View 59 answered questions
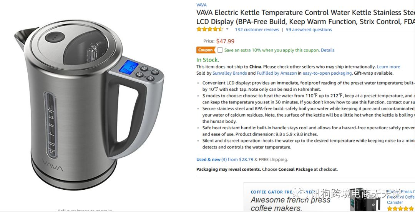The width and height of the screenshot is (415, 212). (x=309, y=30)
